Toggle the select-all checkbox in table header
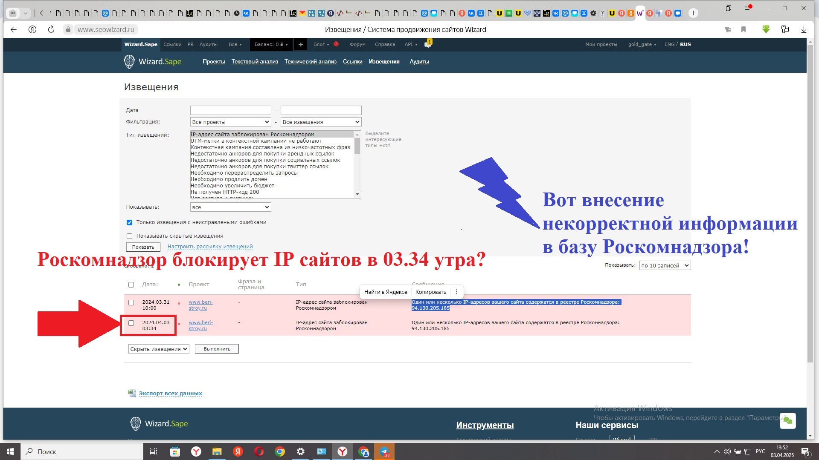 (x=131, y=285)
